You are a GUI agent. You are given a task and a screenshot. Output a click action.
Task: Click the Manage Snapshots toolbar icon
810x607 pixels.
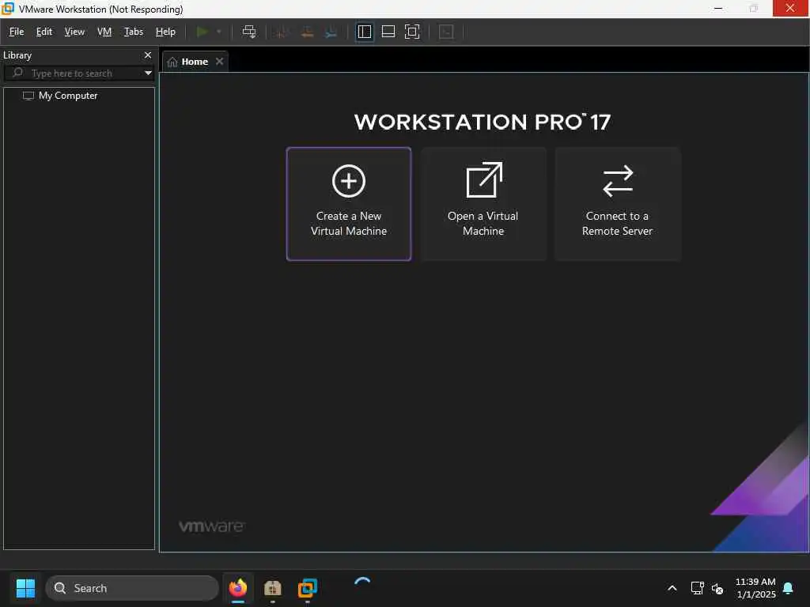click(331, 32)
